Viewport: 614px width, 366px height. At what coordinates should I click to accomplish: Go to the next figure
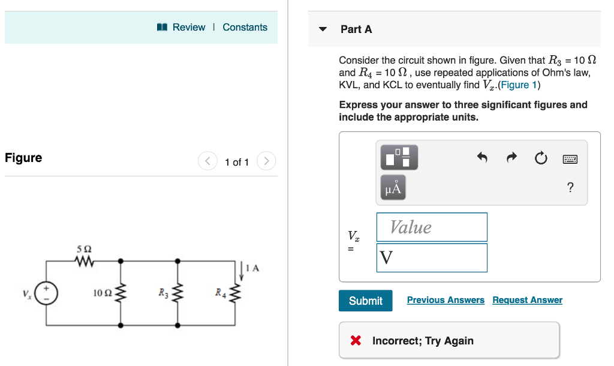click(x=266, y=161)
